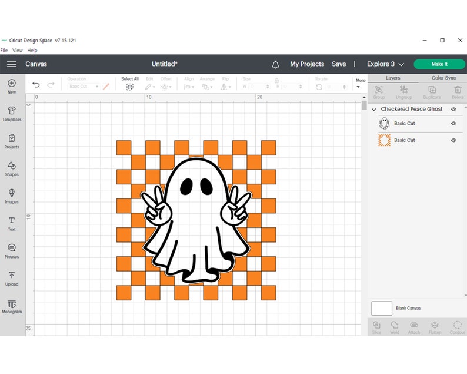Select the Checkered Peace Ghost group name

click(411, 109)
